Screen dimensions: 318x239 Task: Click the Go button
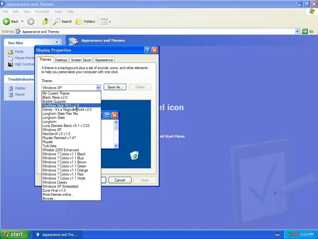[x=308, y=31]
